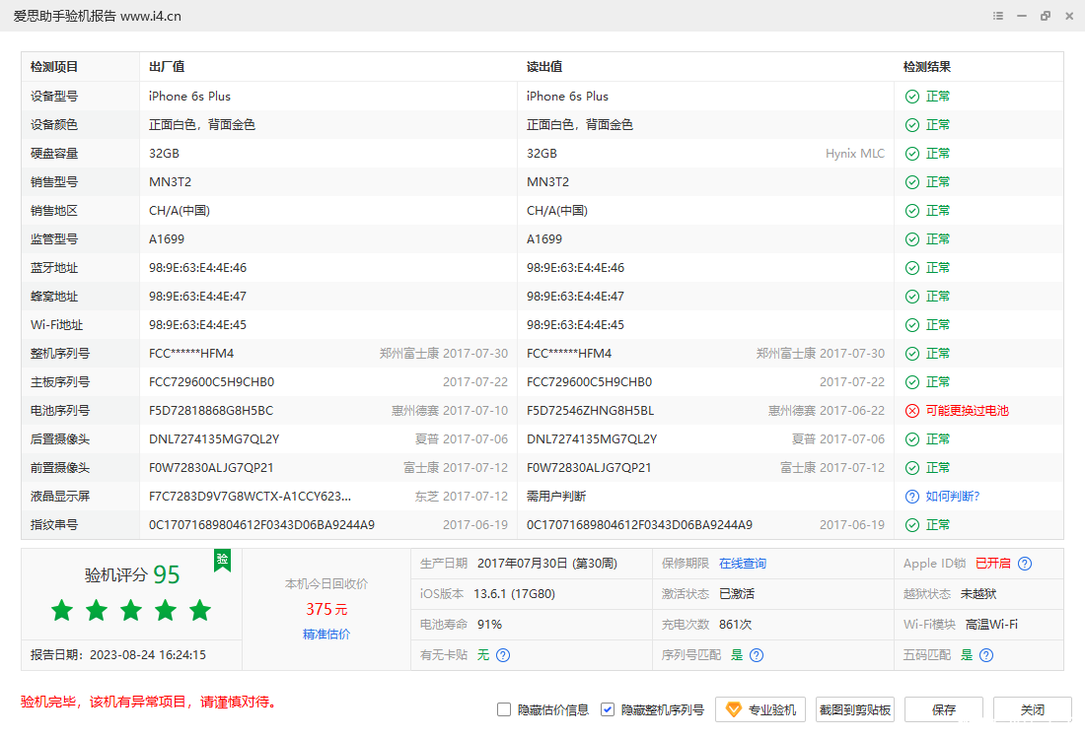Click the last green star under 验机评分

[x=200, y=610]
